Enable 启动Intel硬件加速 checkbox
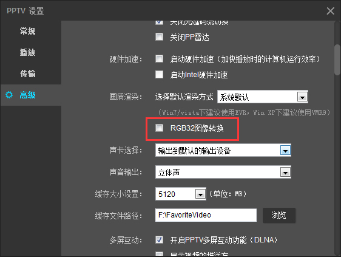 pos(159,74)
